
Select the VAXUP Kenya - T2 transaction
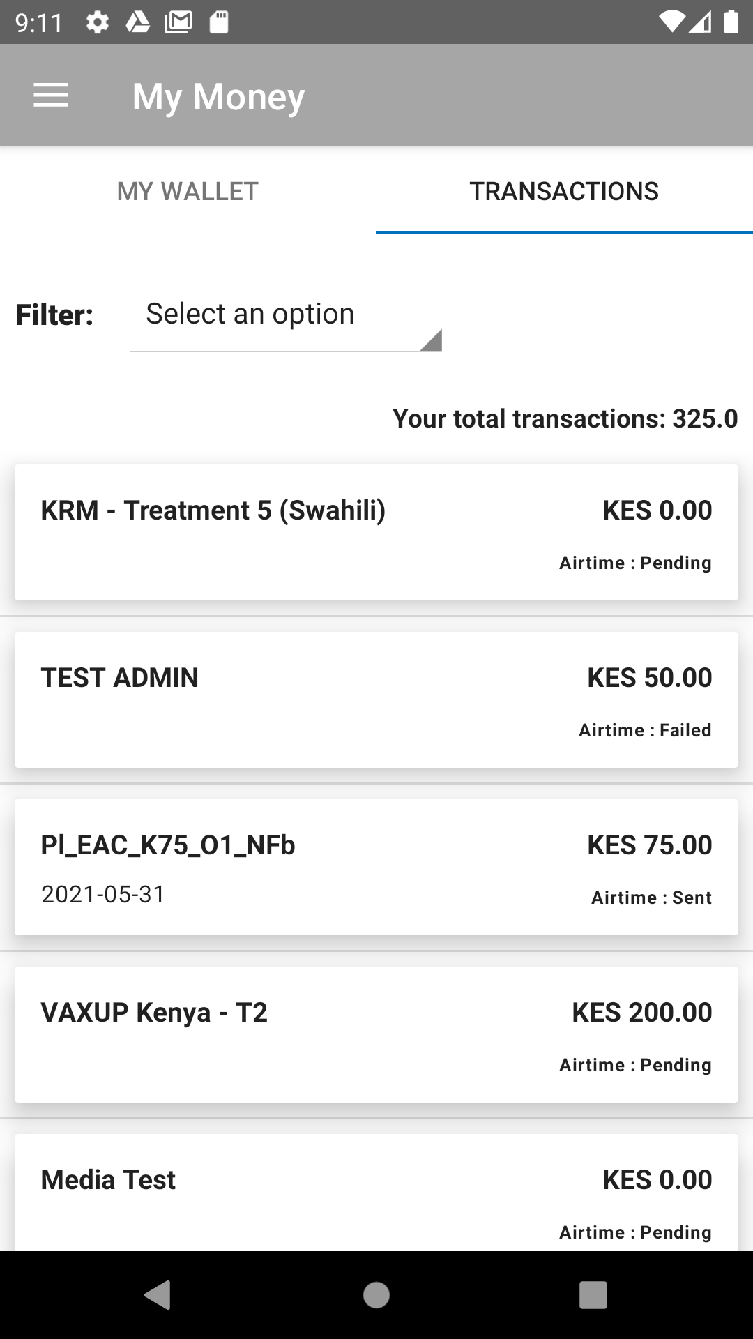click(x=376, y=1034)
